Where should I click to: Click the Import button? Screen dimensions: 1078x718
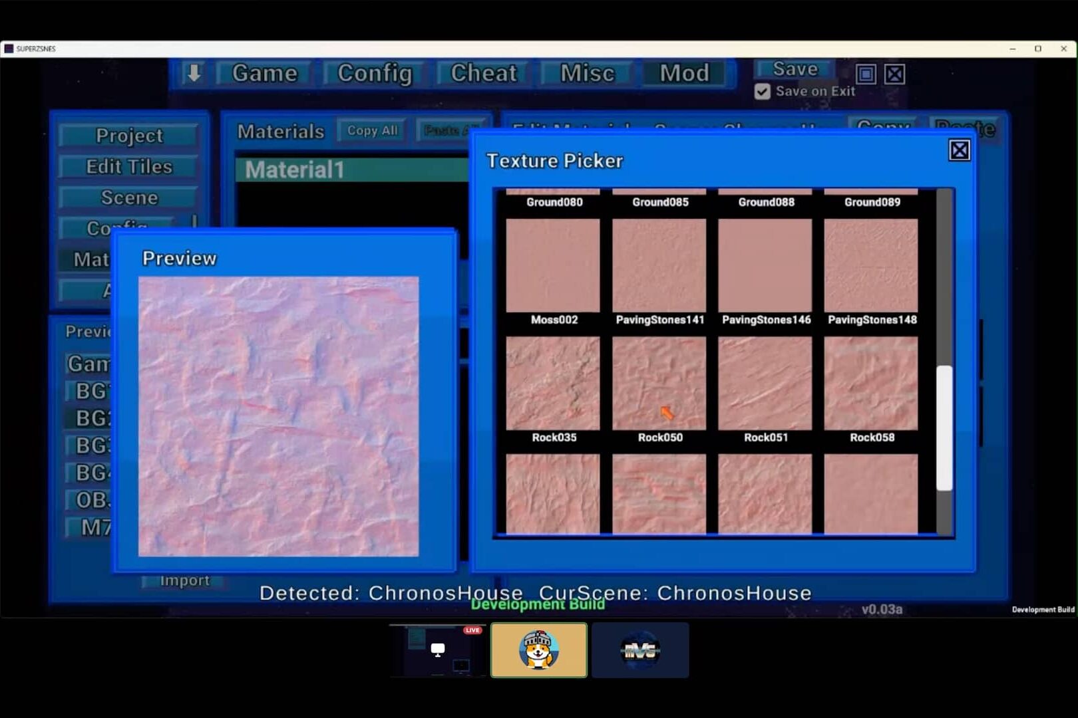(x=184, y=580)
